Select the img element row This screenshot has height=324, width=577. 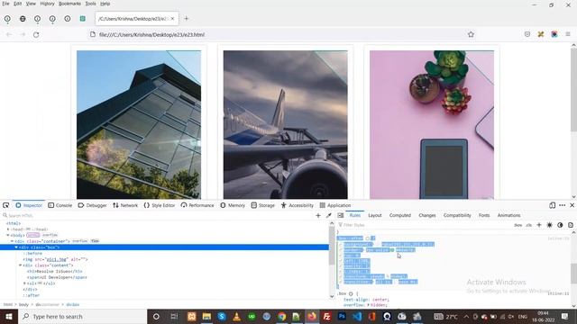[x=164, y=259]
